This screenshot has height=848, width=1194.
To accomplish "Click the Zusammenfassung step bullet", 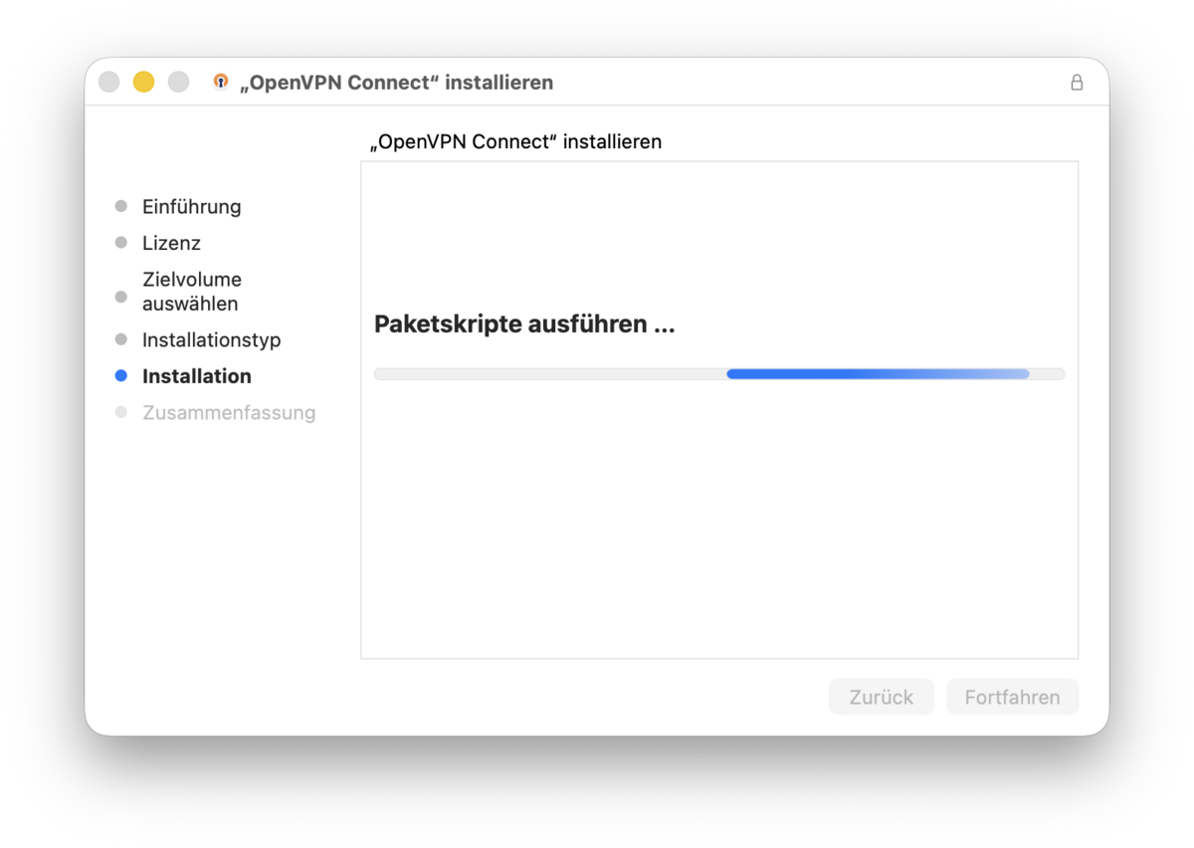I will pyautogui.click(x=121, y=412).
